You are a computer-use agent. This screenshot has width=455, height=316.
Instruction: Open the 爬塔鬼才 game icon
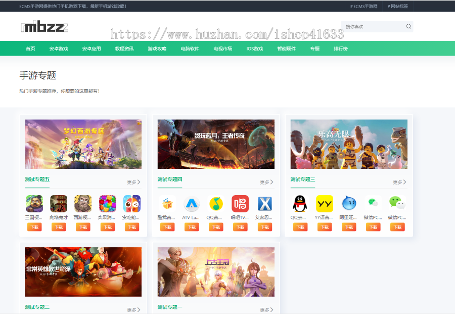(x=59, y=204)
